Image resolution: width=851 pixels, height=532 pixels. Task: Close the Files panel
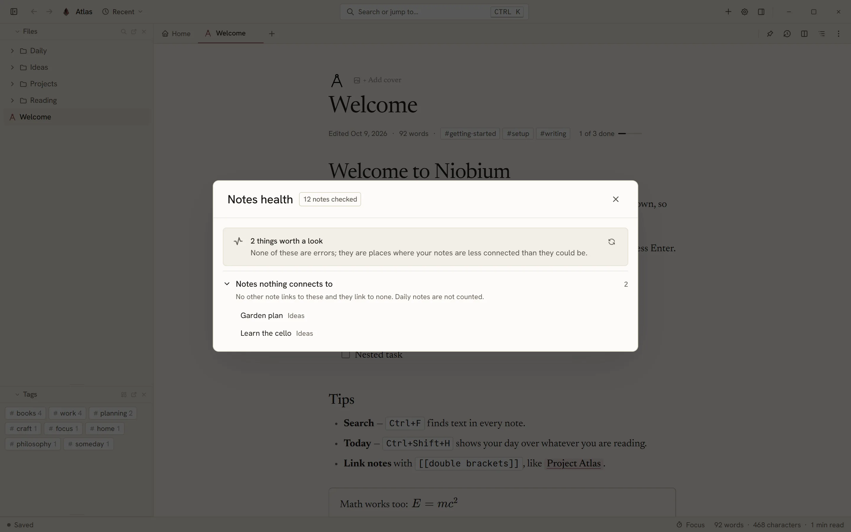coord(144,31)
